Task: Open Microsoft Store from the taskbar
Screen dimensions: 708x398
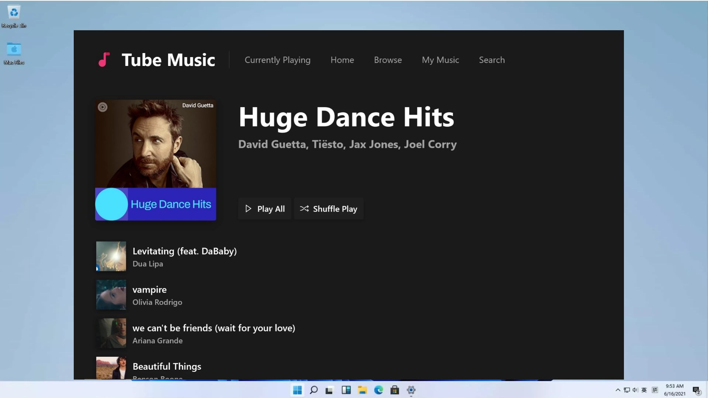Action: 395,390
